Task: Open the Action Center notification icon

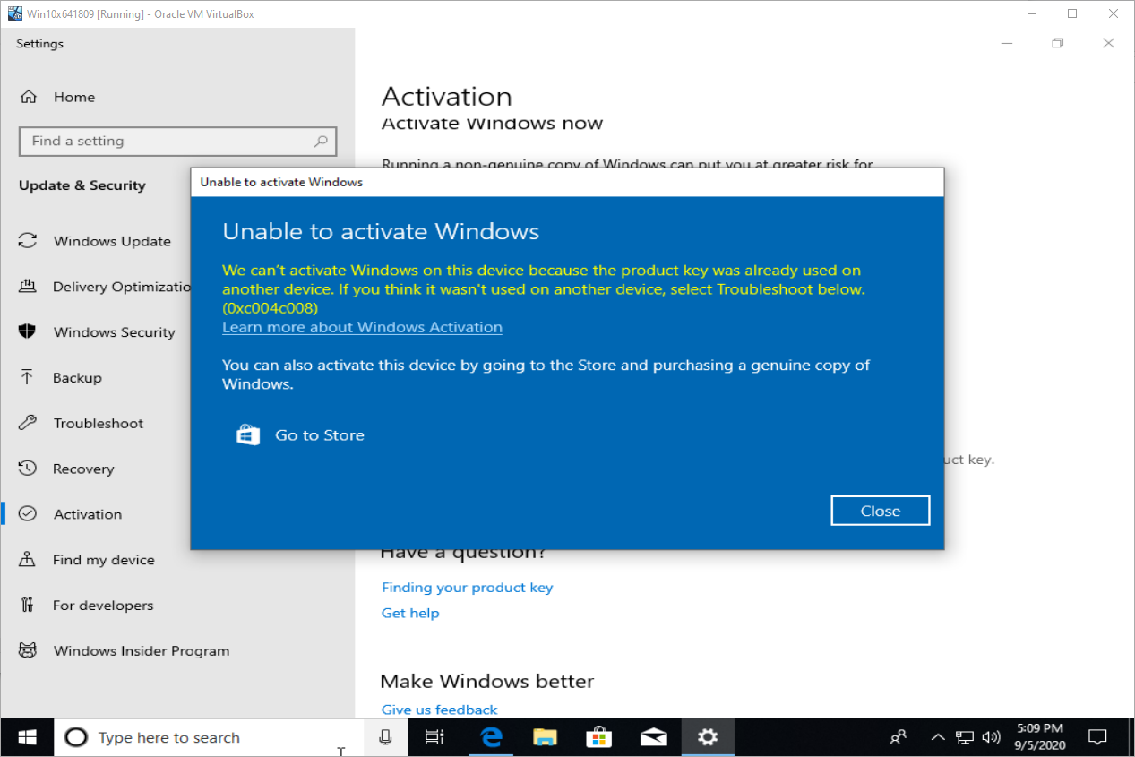Action: tap(1097, 737)
